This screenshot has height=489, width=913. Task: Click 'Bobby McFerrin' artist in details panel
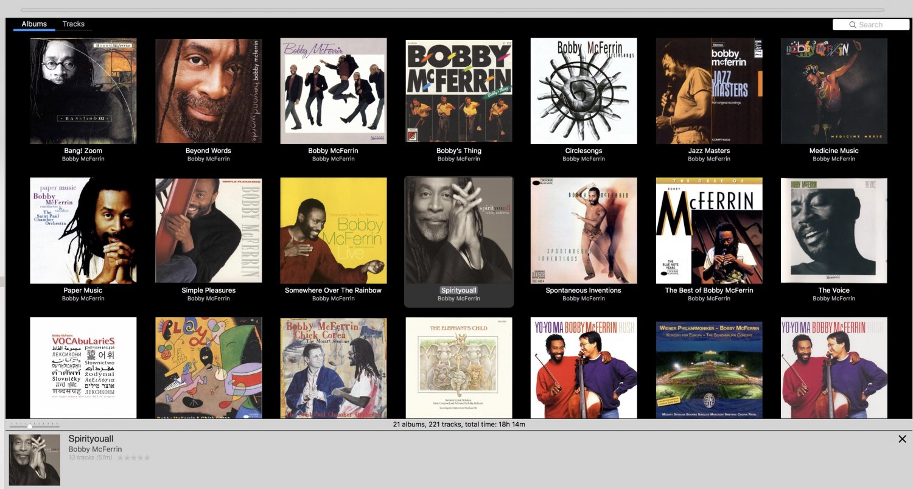click(x=95, y=449)
